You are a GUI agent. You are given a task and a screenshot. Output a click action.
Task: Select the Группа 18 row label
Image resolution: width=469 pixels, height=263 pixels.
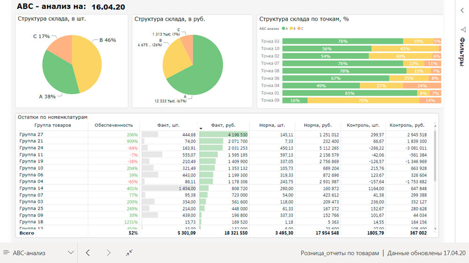[x=31, y=222]
